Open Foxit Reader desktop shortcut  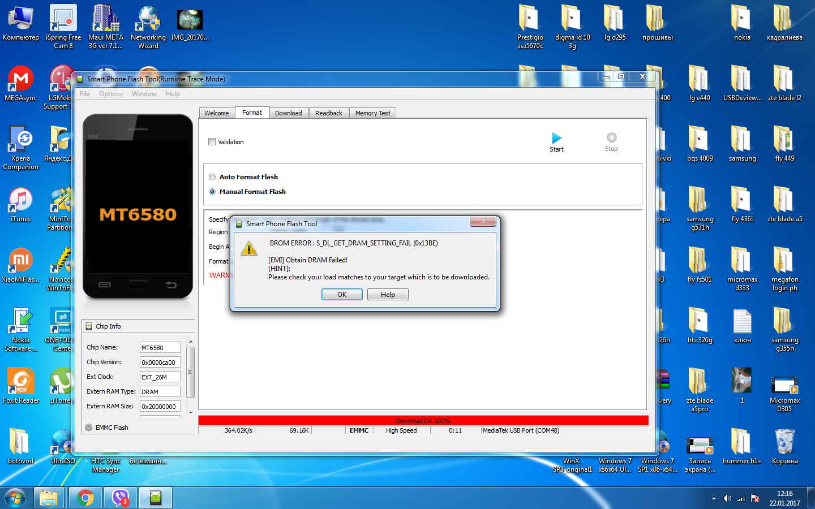(x=21, y=382)
